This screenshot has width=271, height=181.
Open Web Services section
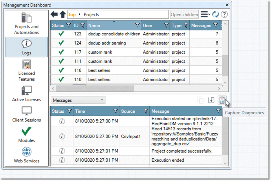tap(27, 155)
